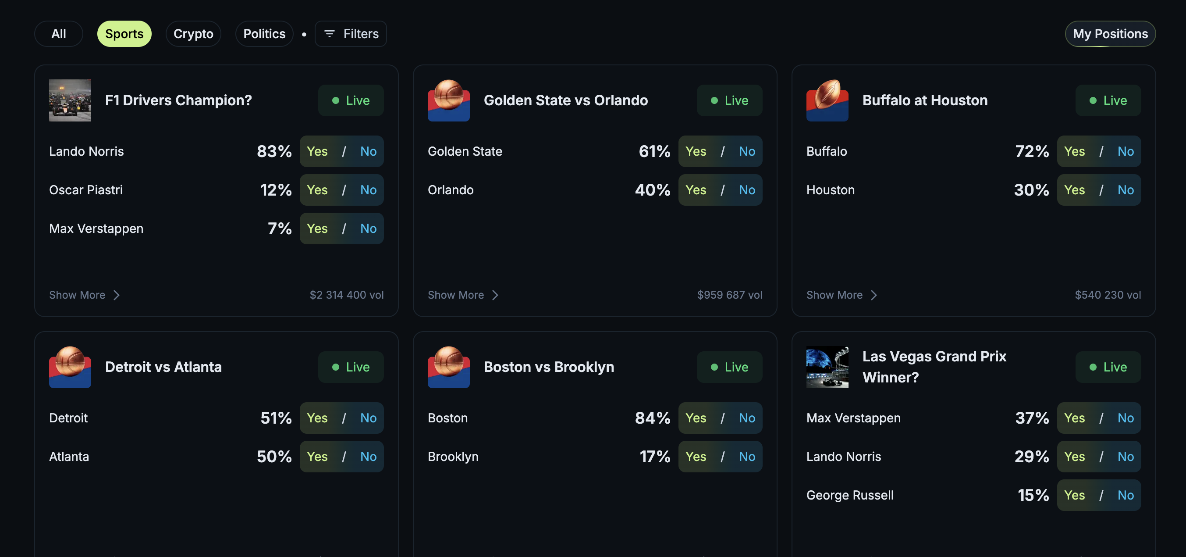Image resolution: width=1186 pixels, height=557 pixels.
Task: Click the F1 Drivers Champion race thumbnail
Action: click(70, 100)
